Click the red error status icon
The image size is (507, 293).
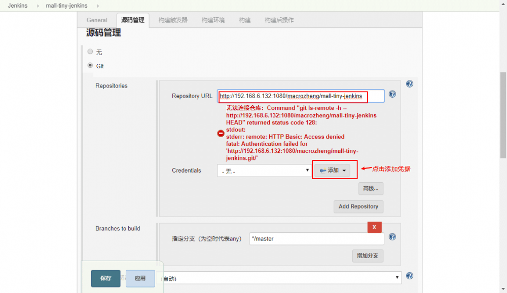pyautogui.click(x=221, y=133)
